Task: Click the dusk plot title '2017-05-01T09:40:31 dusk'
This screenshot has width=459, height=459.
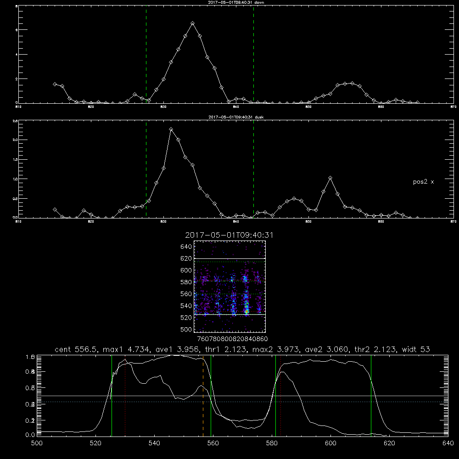Action: tap(236, 117)
